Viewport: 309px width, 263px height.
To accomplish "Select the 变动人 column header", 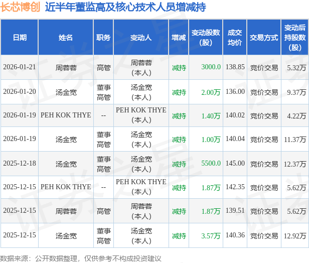I will tap(141, 37).
